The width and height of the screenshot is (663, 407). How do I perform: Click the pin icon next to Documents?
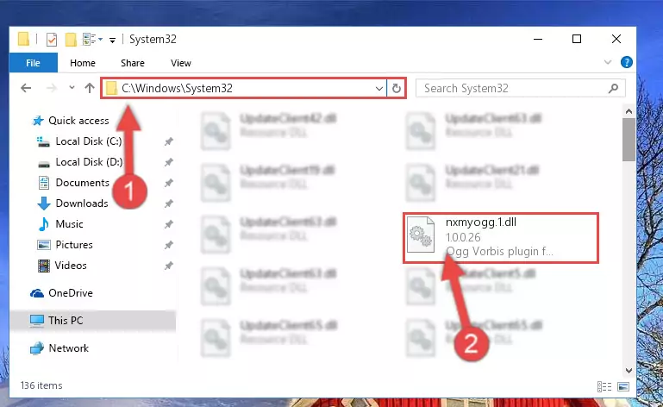(169, 183)
